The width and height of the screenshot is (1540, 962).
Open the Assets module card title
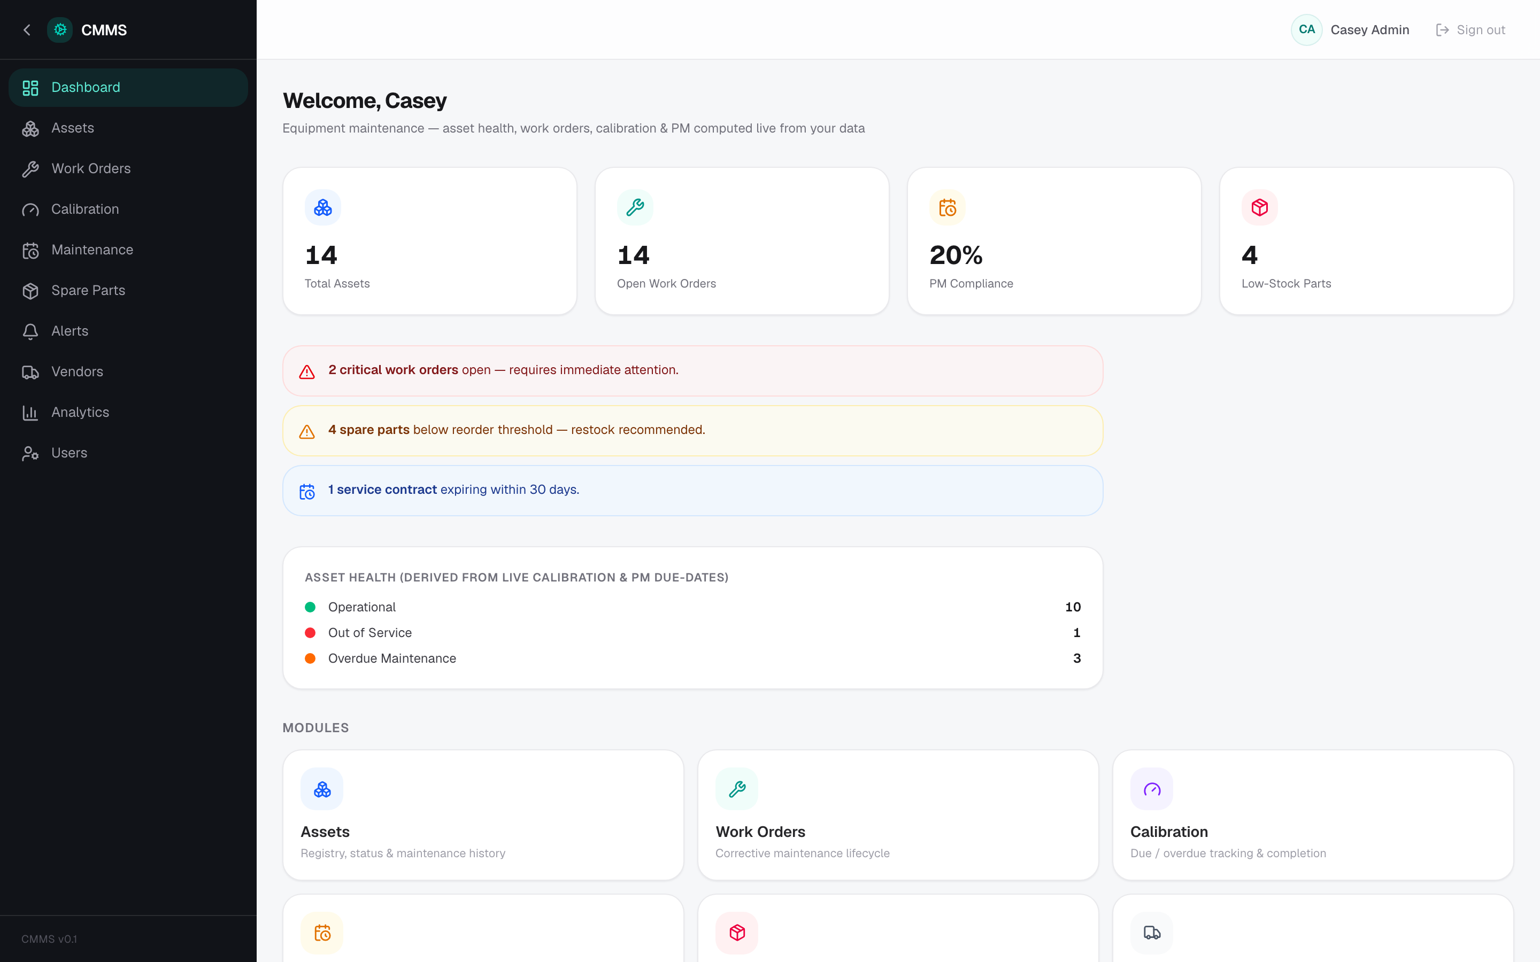coord(325,832)
